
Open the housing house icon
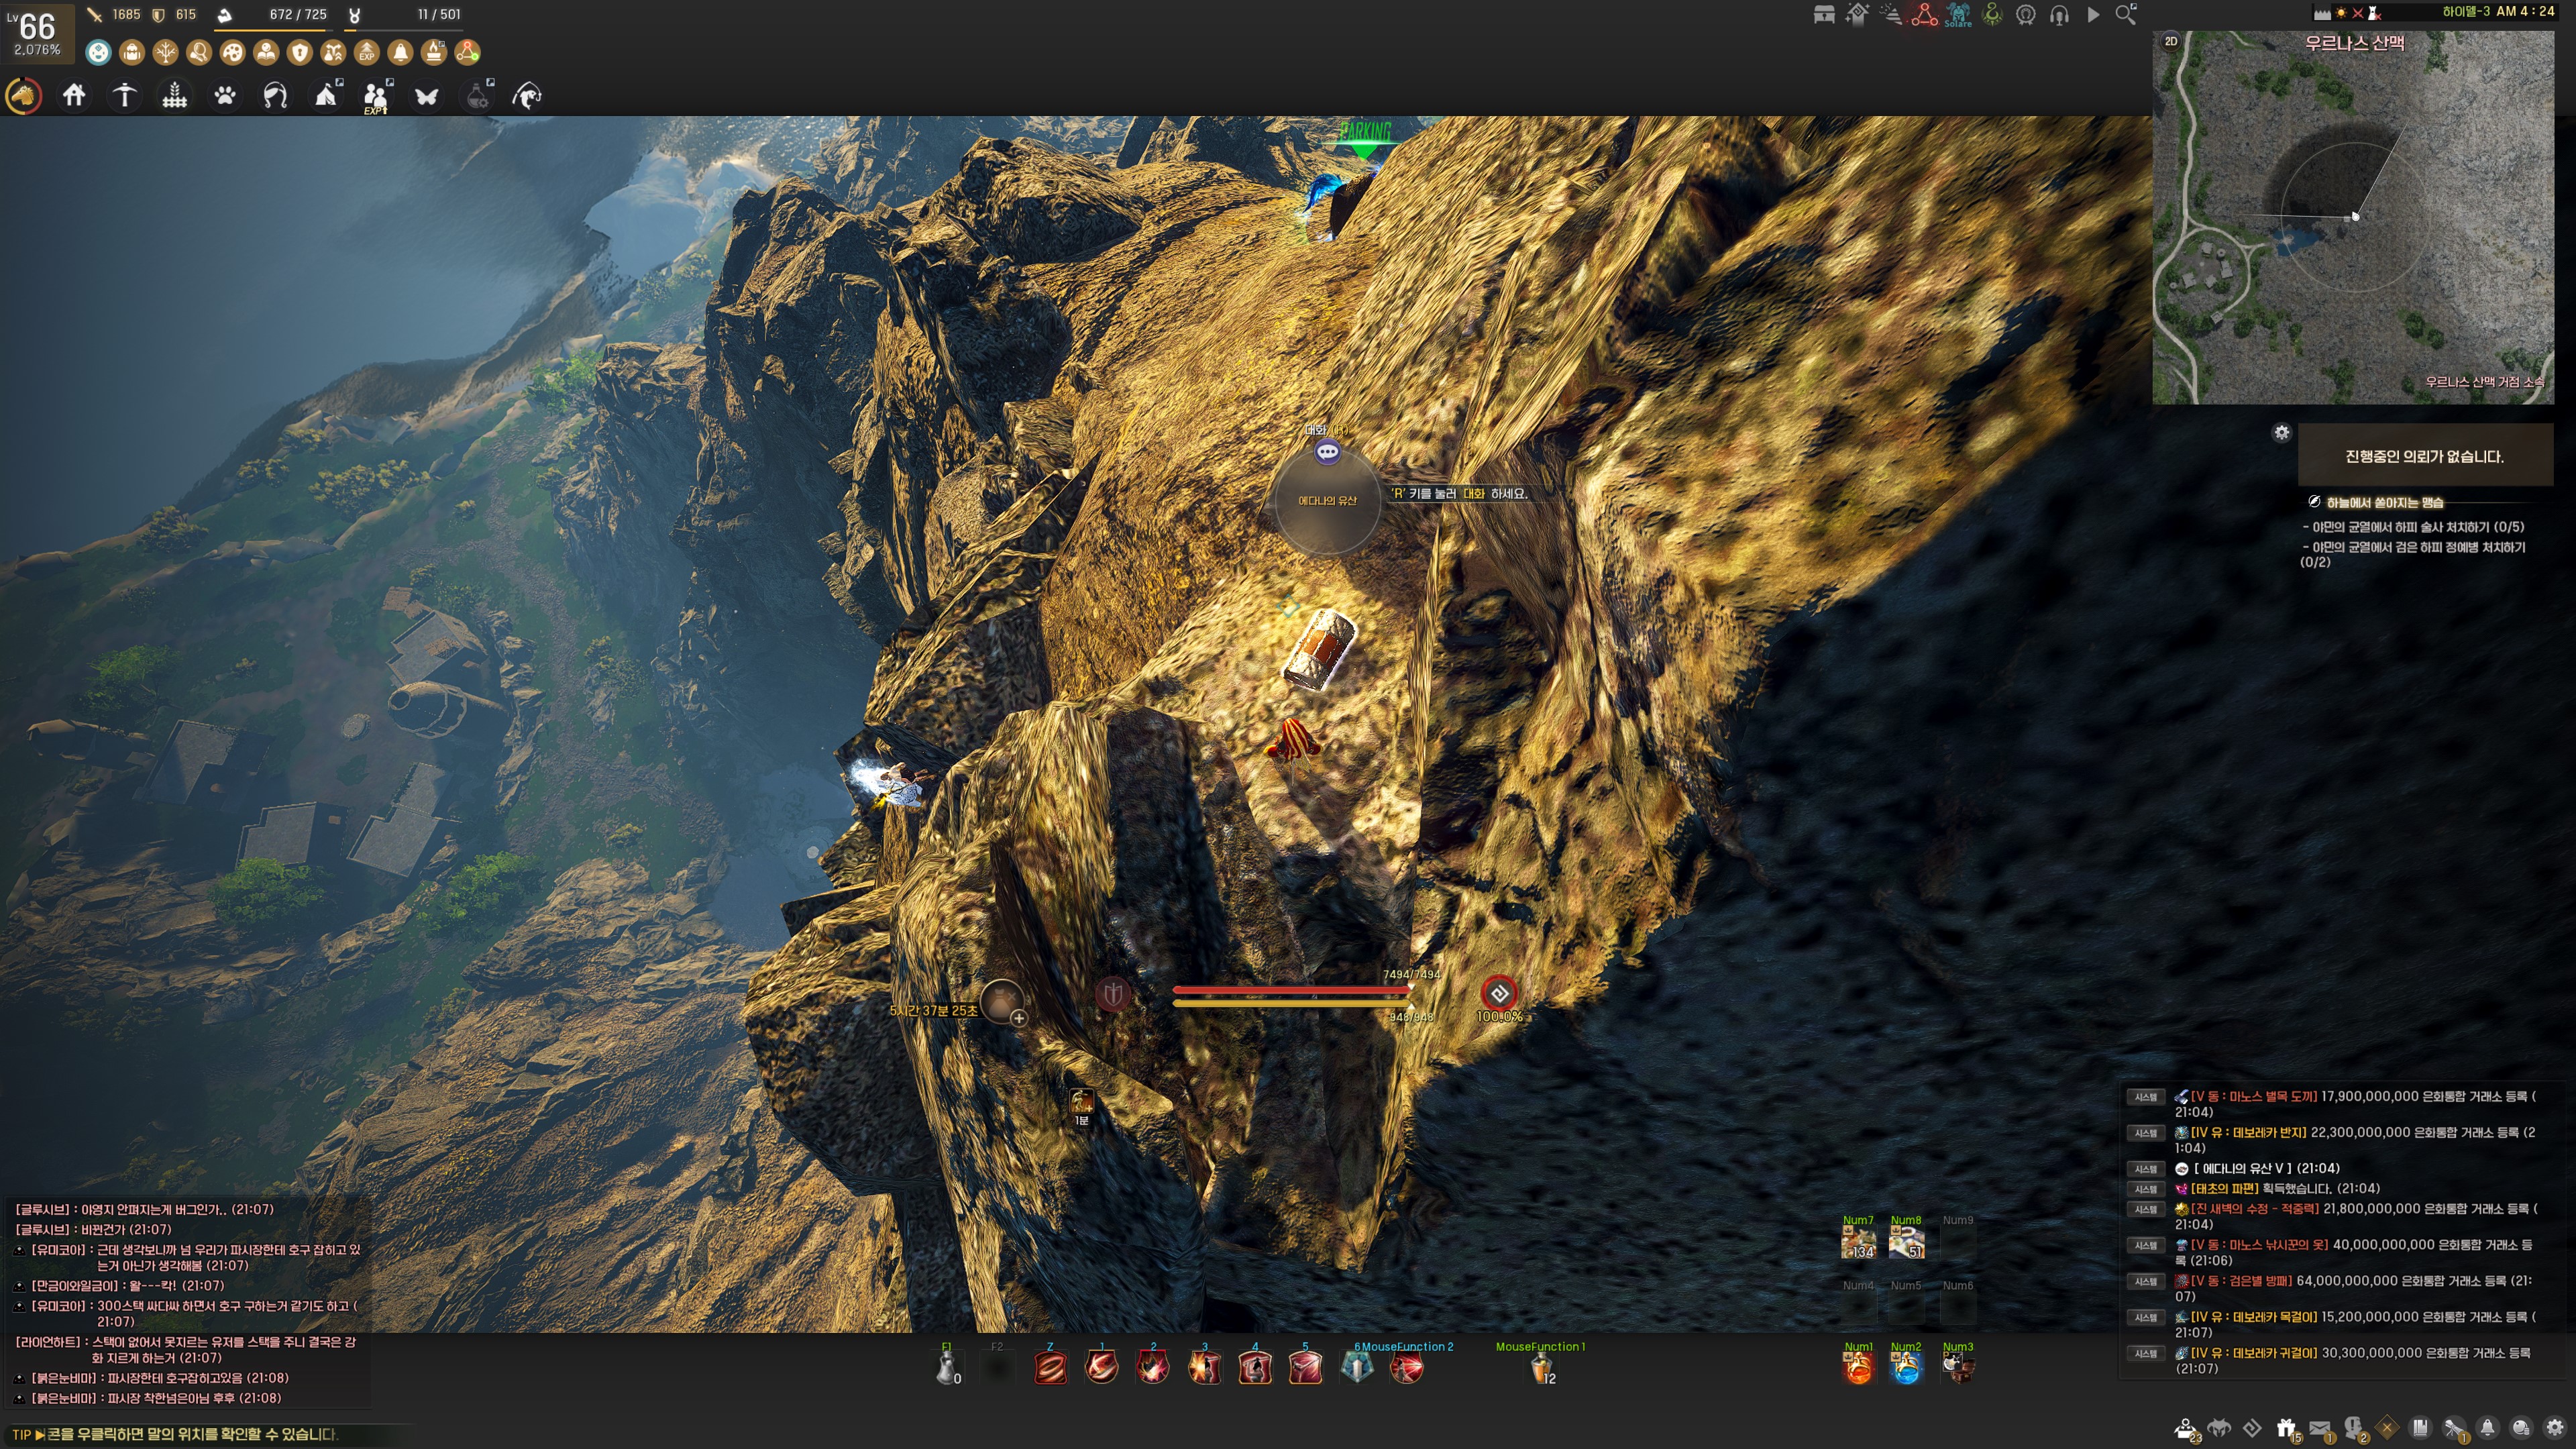(74, 96)
